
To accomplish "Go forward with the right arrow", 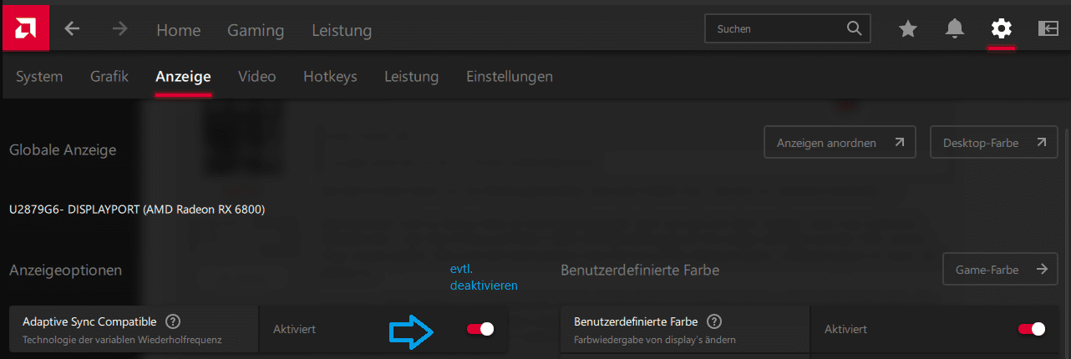I will [120, 29].
